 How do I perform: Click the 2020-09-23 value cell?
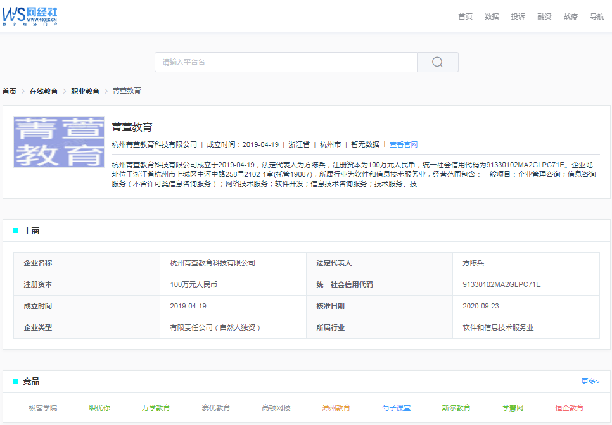[x=526, y=306]
